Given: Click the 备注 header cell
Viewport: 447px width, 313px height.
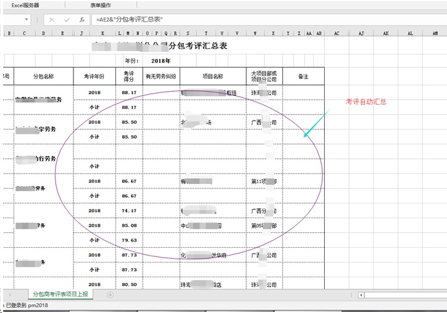Looking at the screenshot, I should [303, 76].
